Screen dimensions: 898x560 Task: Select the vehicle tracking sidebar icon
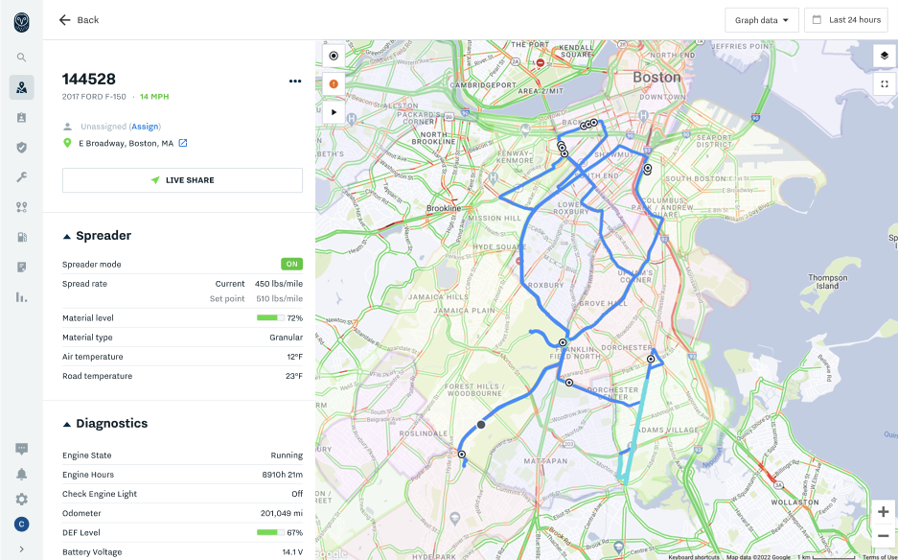[21, 88]
